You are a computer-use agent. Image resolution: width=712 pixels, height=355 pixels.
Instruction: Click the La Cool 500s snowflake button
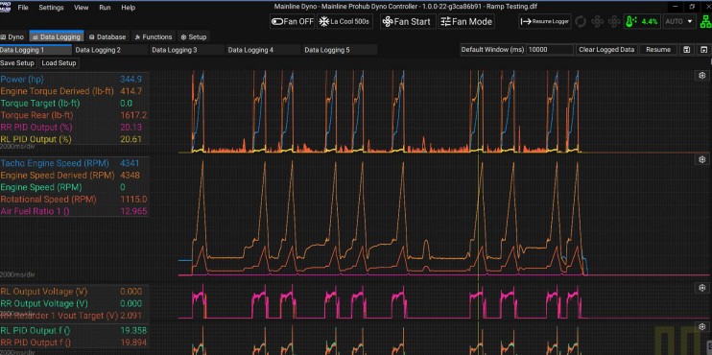coord(344,21)
